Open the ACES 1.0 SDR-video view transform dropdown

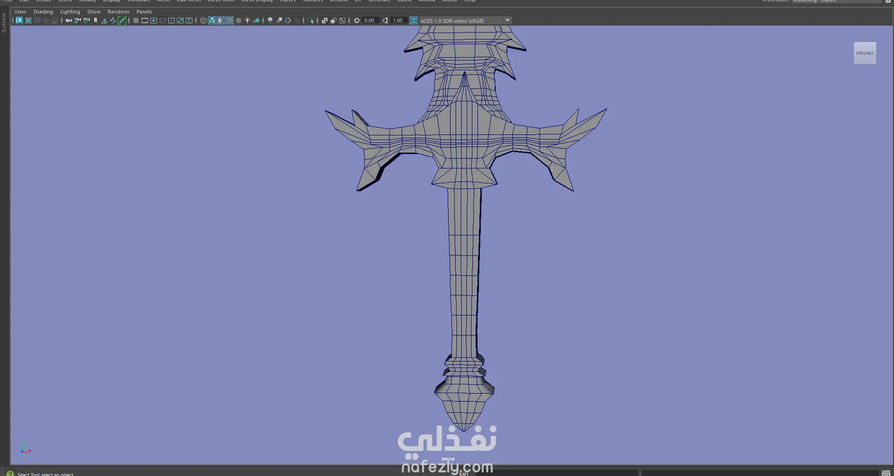tap(465, 20)
